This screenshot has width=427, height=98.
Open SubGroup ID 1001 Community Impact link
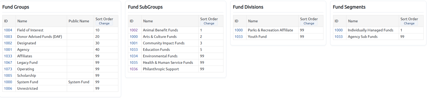click(x=134, y=43)
